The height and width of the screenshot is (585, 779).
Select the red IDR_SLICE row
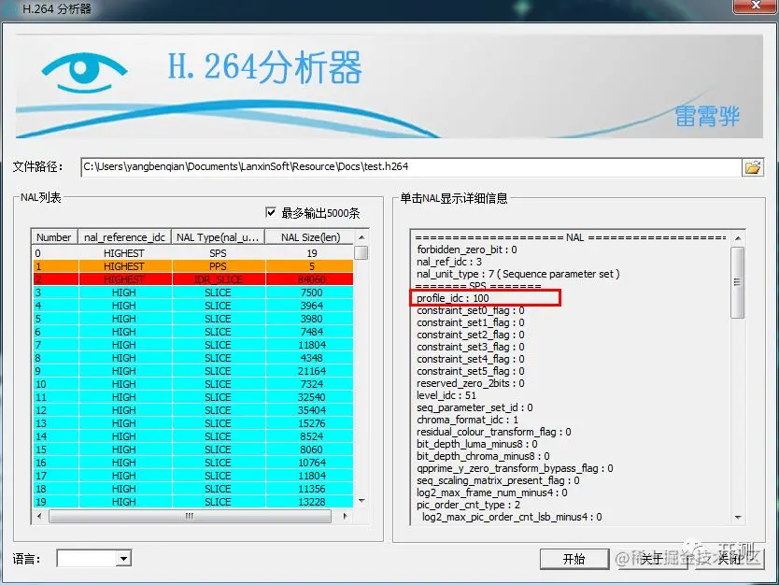tap(193, 279)
